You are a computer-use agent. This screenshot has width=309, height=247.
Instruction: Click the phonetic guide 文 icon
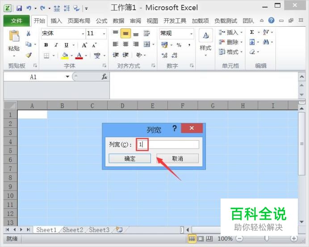pos(97,56)
